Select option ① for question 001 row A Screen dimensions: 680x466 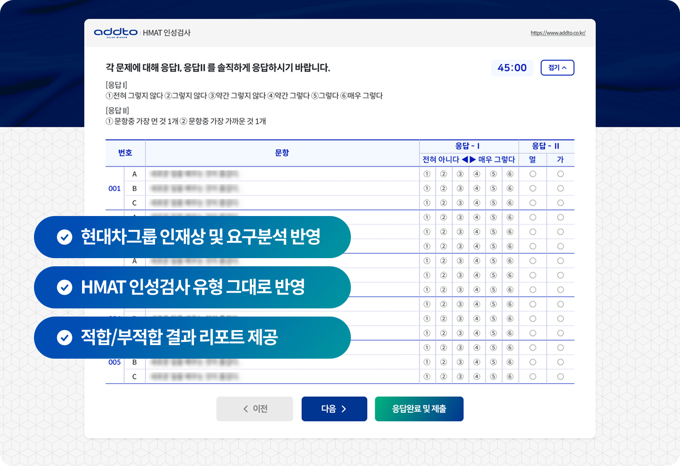(427, 174)
